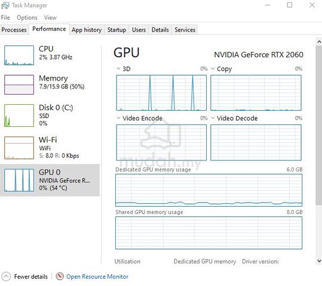Close the Task Manager window
The image size is (322, 286).
312,5
